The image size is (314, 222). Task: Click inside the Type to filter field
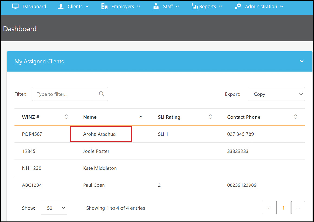pyautogui.click(x=62, y=94)
